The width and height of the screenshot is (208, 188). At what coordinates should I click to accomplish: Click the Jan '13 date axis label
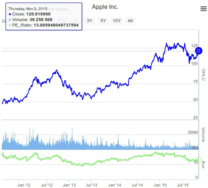pyautogui.click(x=69, y=185)
